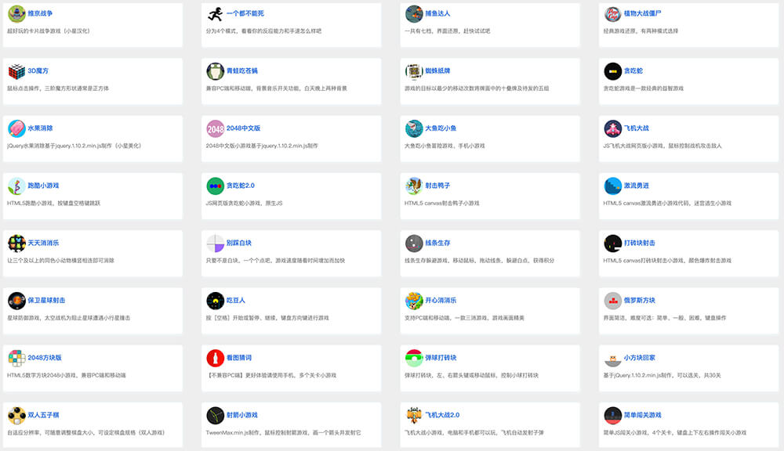The image size is (784, 451).
Task: Select the 天天消消乐 game card description
Action: click(60, 260)
